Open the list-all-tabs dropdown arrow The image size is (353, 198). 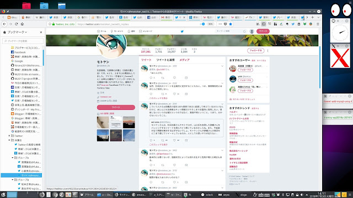click(318, 17)
